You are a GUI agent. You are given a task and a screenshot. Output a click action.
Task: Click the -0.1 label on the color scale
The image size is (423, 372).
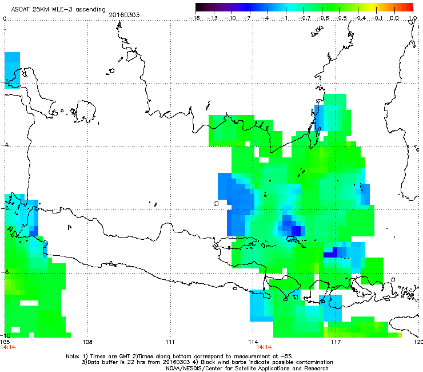(377, 18)
